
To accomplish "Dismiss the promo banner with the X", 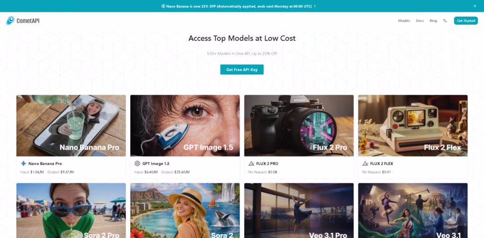I will (x=475, y=6).
